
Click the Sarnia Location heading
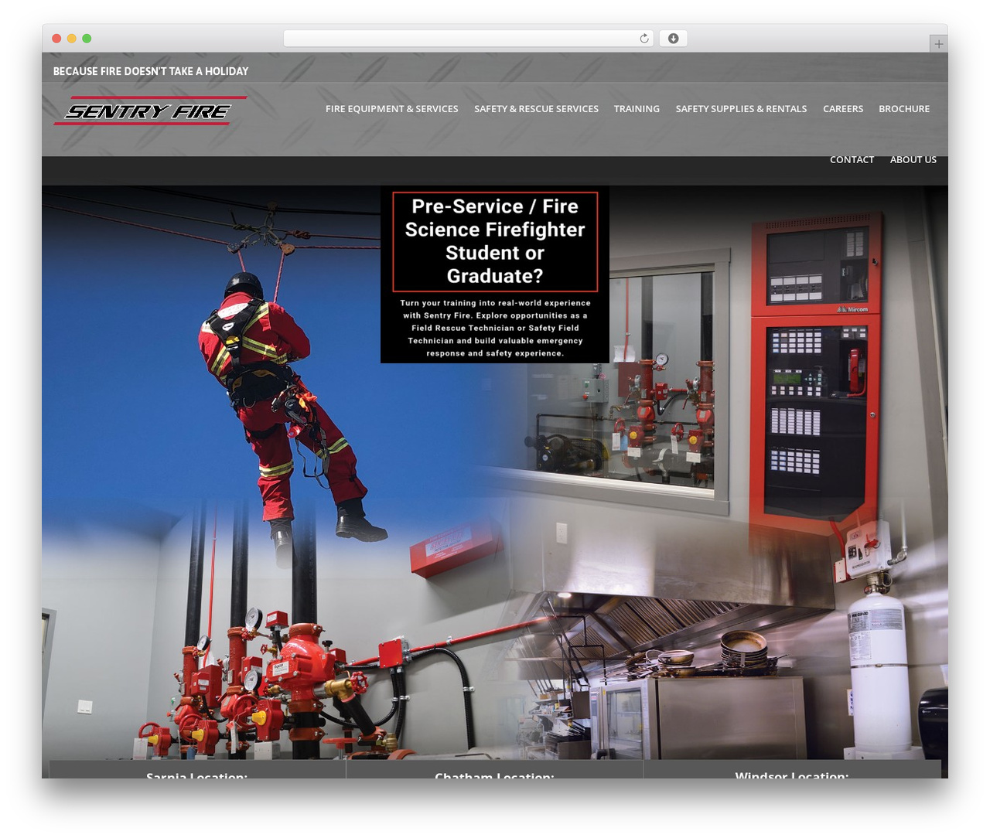[196, 774]
